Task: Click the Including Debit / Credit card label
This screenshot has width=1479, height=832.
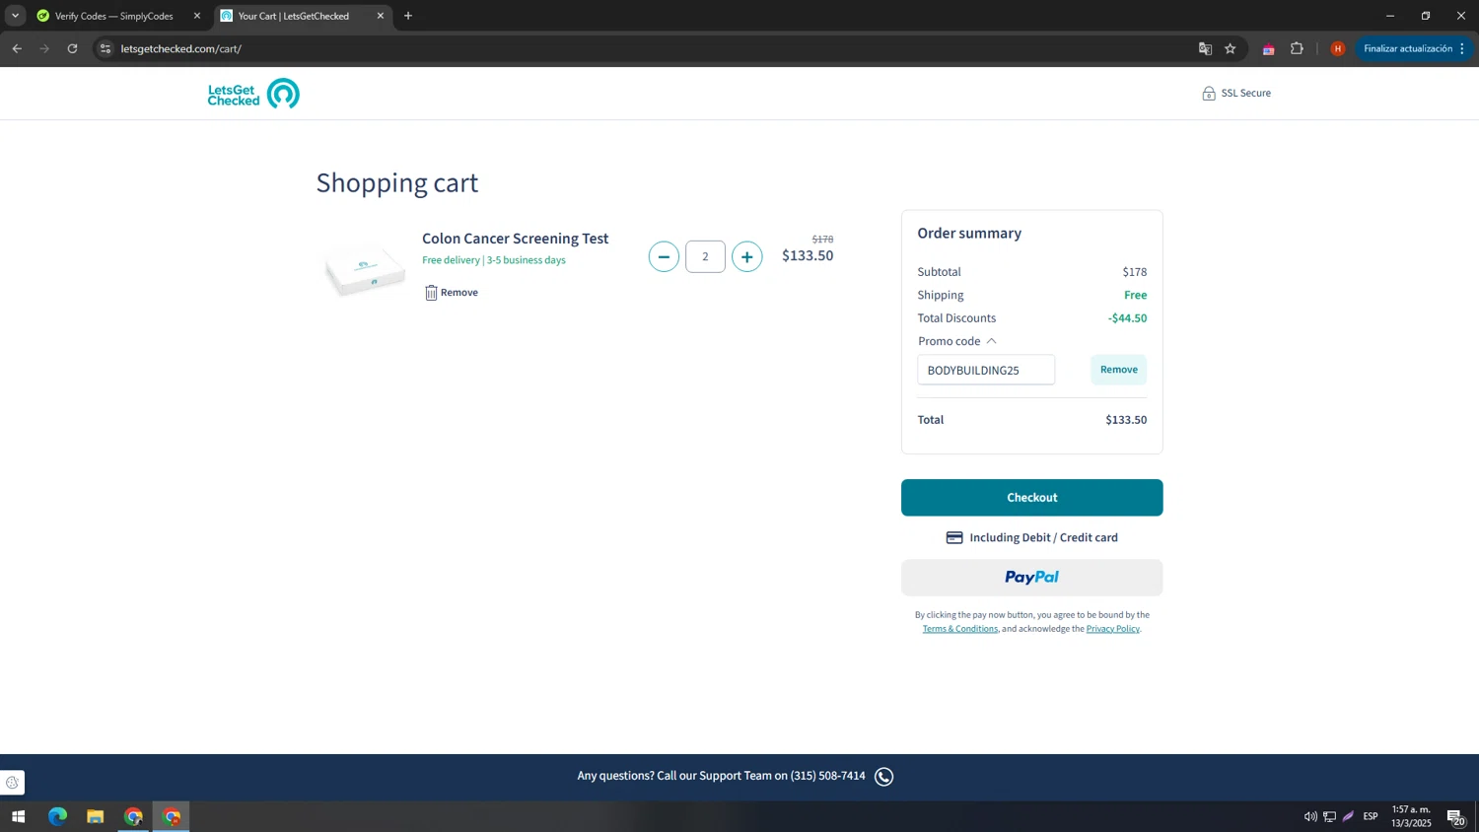Action: click(1043, 537)
